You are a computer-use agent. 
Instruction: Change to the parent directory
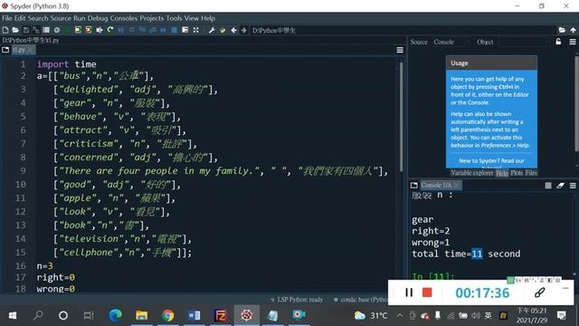[573, 30]
